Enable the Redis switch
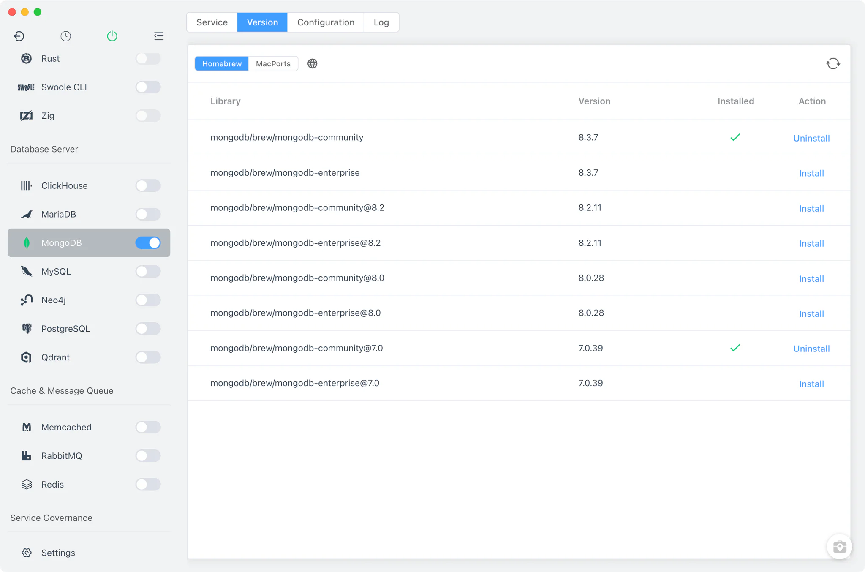This screenshot has height=572, width=865. click(x=148, y=484)
